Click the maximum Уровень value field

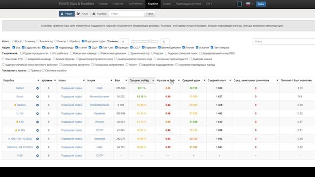pyautogui.click(x=165, y=41)
